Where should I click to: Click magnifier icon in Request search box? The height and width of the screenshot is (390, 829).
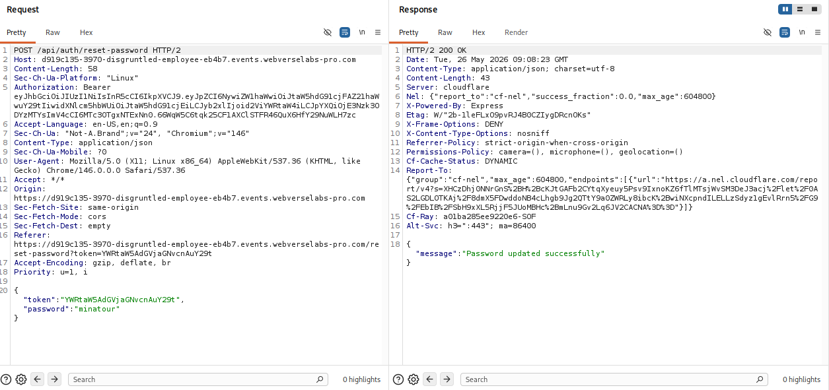click(x=320, y=379)
